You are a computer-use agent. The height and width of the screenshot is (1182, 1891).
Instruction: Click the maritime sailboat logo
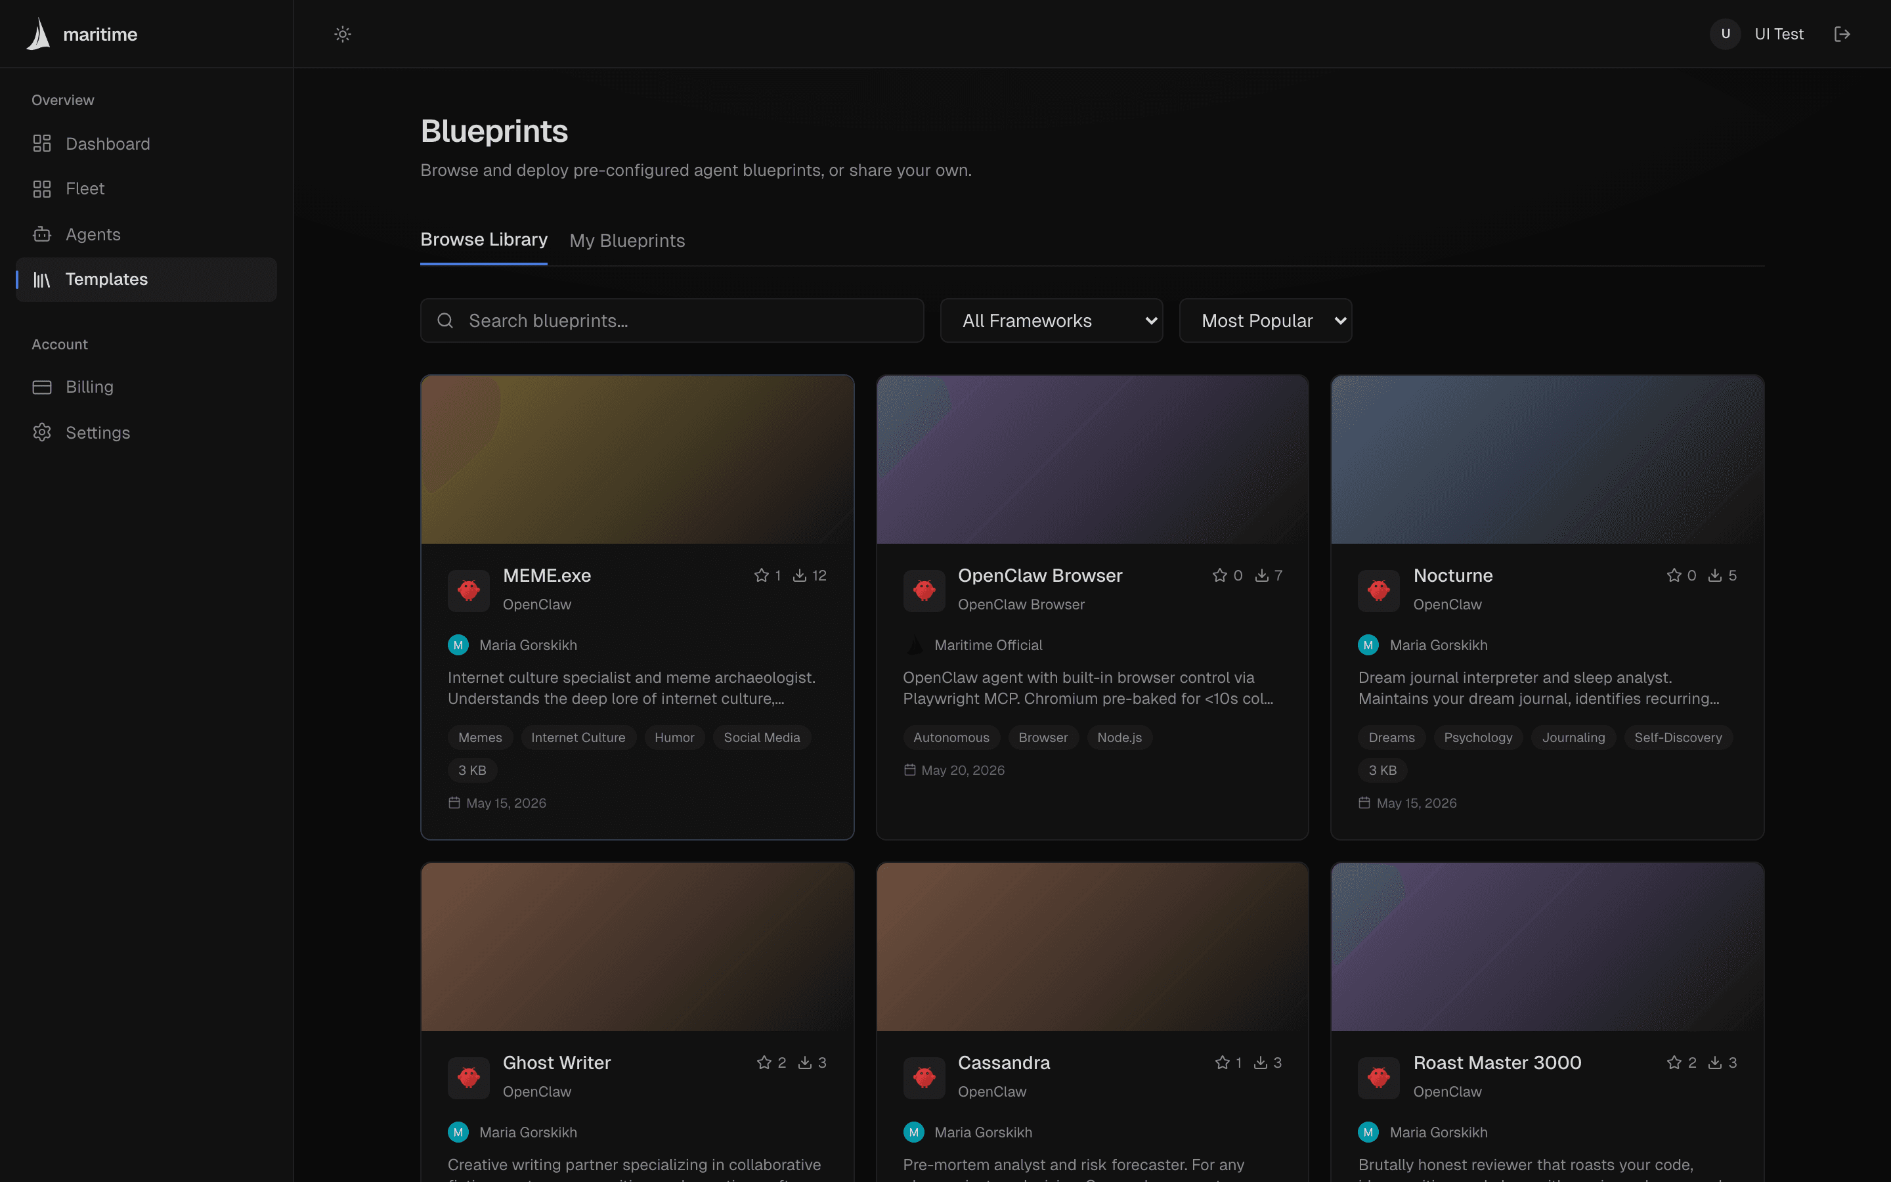38,33
